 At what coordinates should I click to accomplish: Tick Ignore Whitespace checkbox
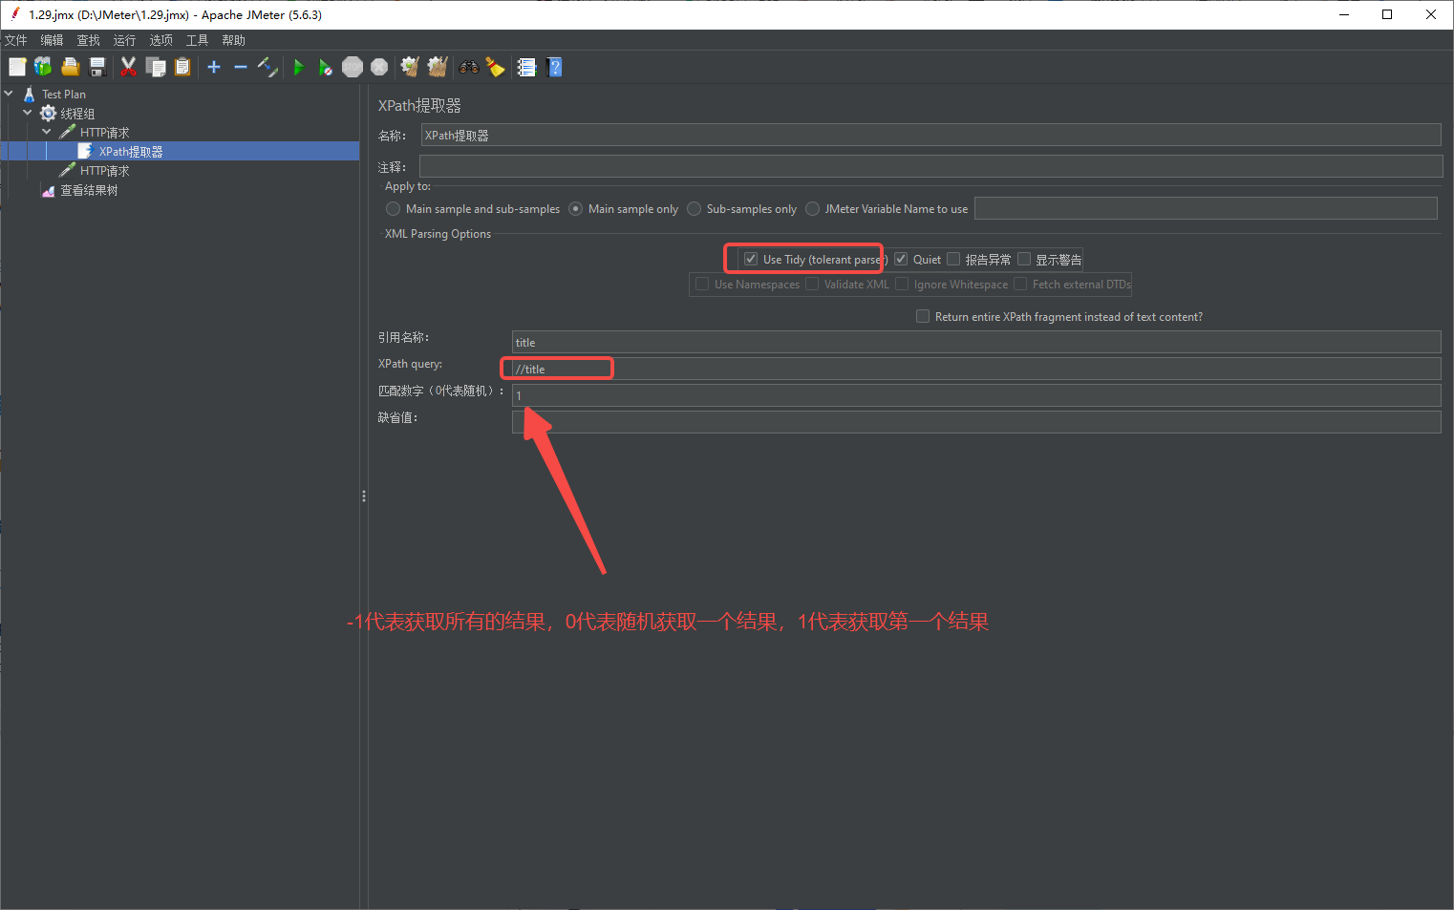click(902, 285)
